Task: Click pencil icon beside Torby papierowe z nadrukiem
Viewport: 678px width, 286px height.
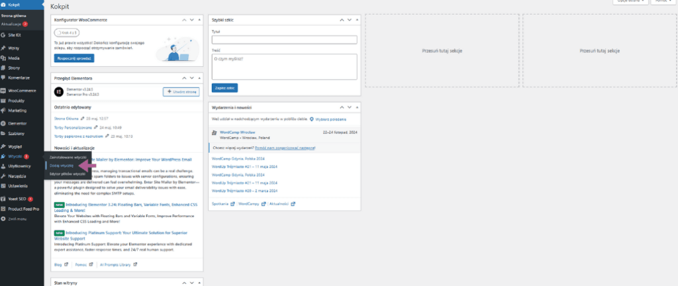Action: [x=107, y=136]
